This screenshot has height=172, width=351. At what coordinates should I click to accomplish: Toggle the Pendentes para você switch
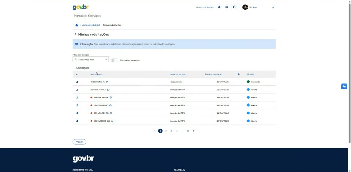point(114,60)
